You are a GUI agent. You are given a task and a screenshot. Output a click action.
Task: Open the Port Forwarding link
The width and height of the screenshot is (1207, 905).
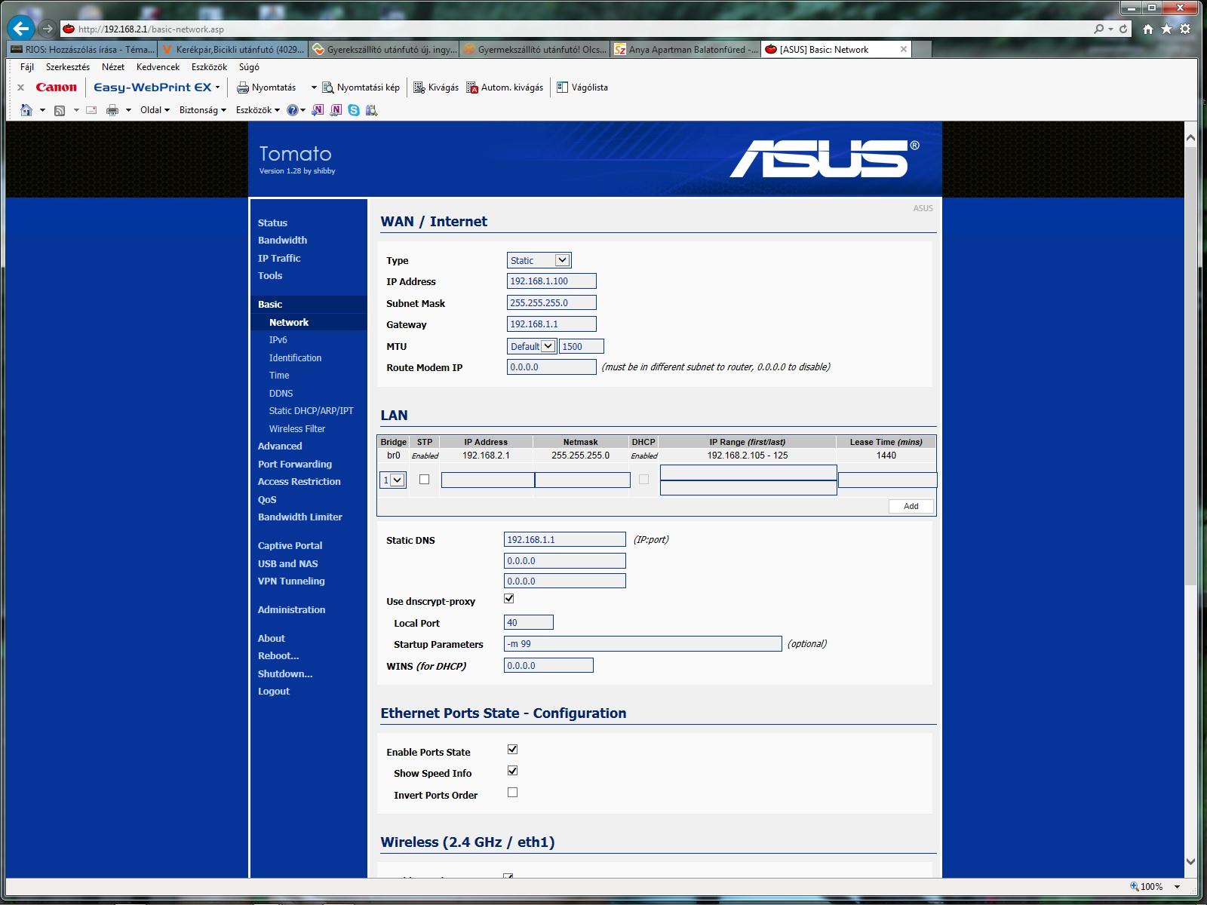(x=295, y=464)
